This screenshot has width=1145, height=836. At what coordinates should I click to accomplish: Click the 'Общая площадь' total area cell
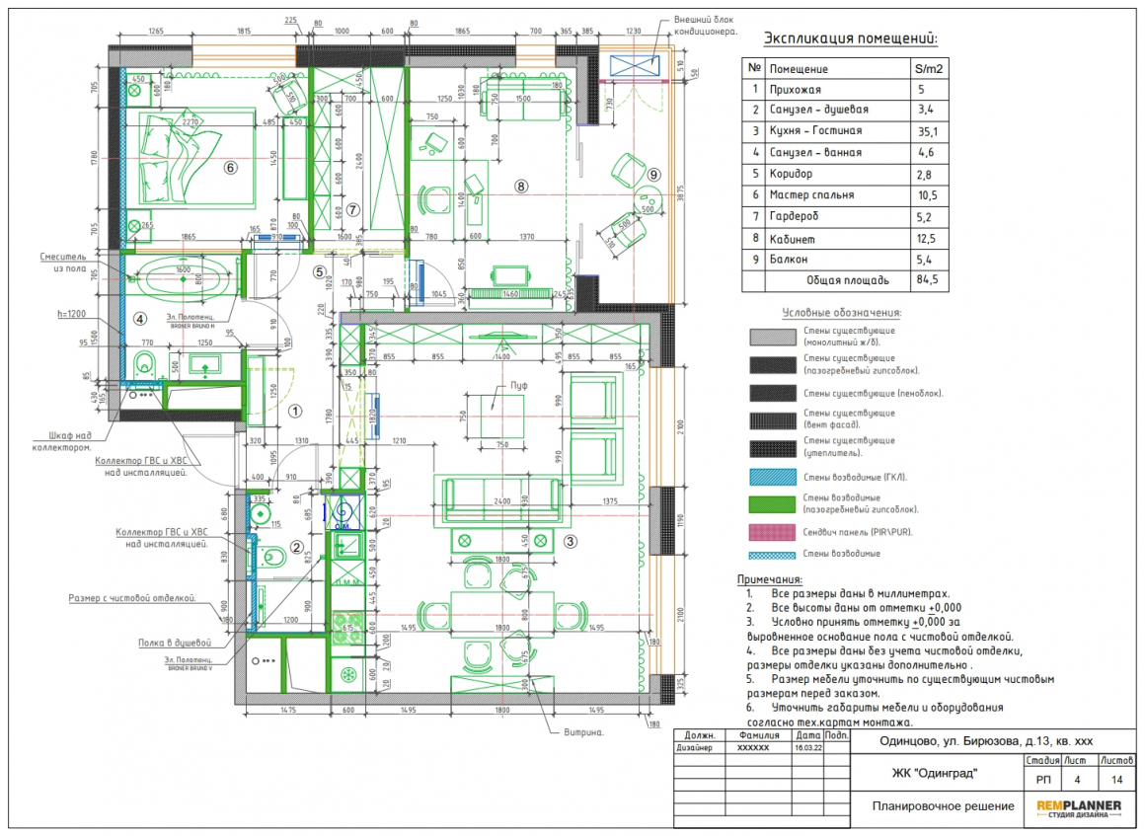[848, 281]
